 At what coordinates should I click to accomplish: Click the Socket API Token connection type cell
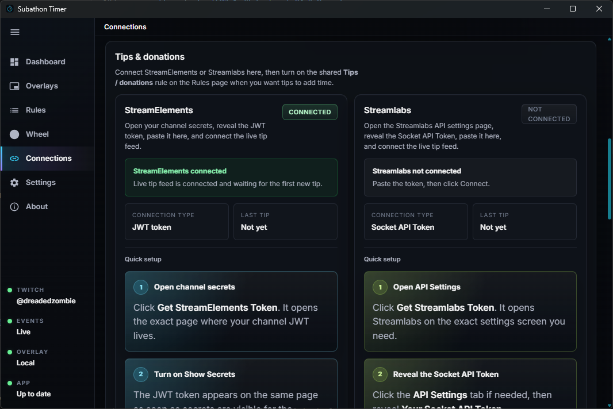click(x=416, y=222)
